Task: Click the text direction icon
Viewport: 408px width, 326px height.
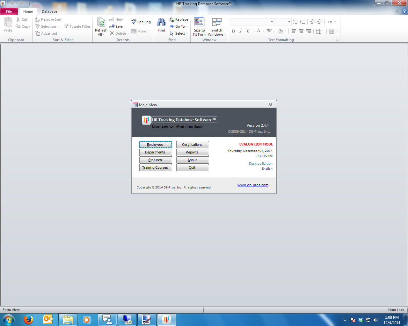Action: click(330, 22)
